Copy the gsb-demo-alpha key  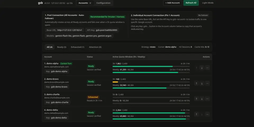click(57, 71)
